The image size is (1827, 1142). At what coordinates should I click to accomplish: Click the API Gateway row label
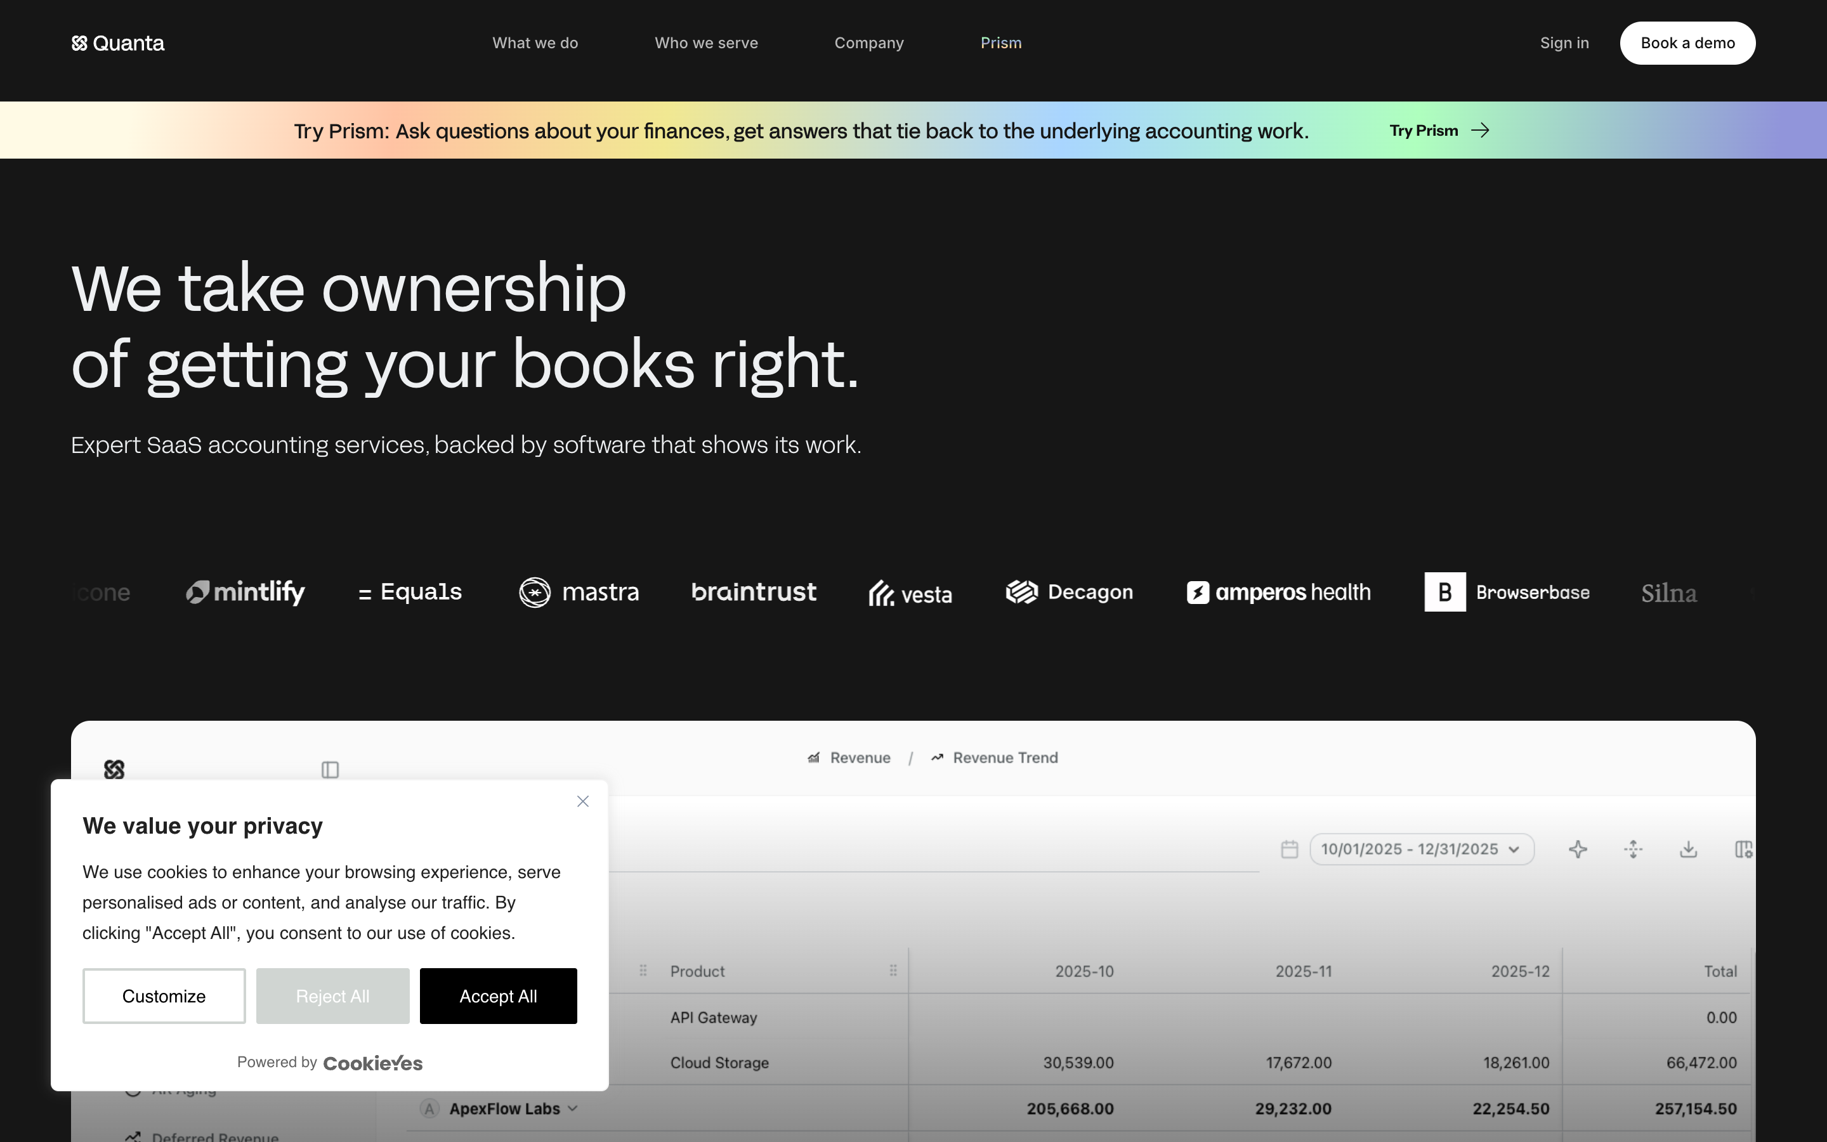point(714,1018)
